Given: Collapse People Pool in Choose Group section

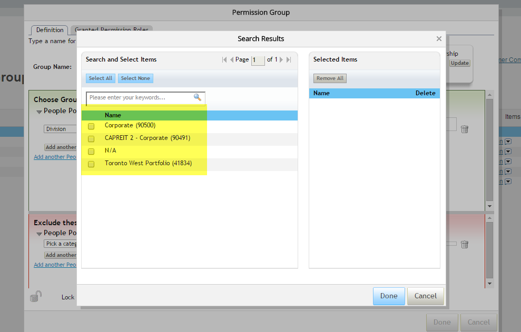Looking at the screenshot, I should tap(39, 112).
